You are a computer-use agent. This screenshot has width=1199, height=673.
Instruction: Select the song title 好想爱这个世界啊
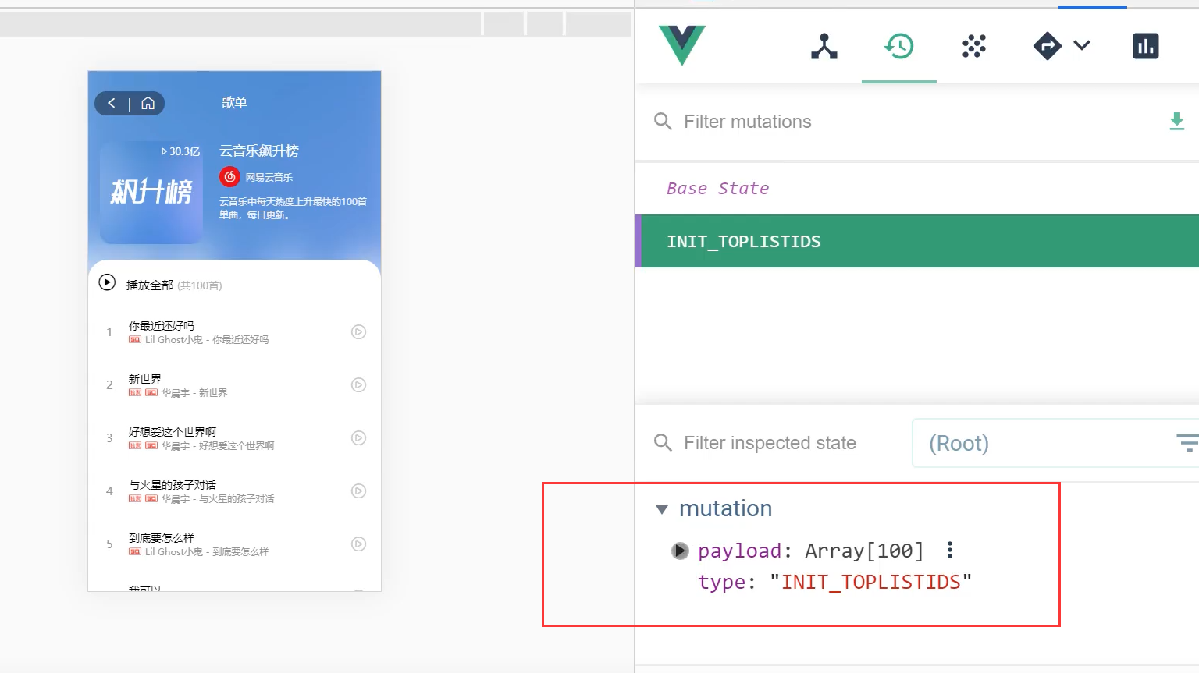173,432
